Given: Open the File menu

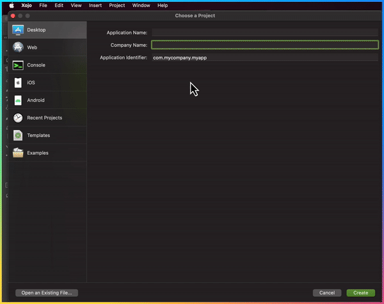Looking at the screenshot, I should (x=43, y=5).
